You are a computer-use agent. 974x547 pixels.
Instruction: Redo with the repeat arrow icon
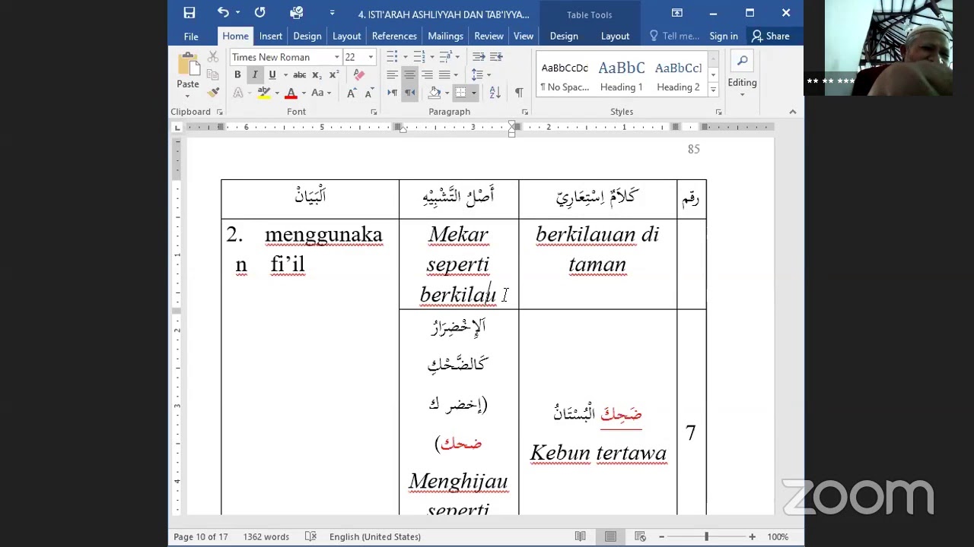(x=260, y=13)
